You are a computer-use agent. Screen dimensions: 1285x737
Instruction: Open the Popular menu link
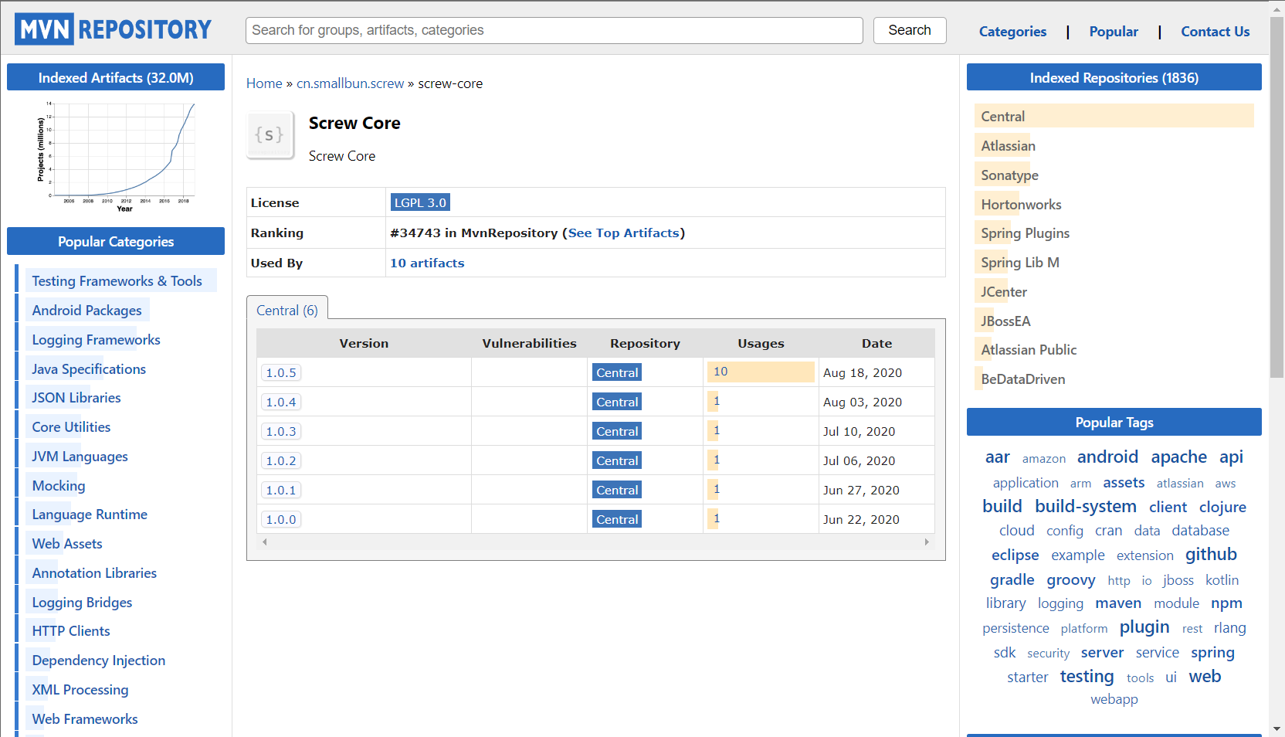click(1114, 32)
